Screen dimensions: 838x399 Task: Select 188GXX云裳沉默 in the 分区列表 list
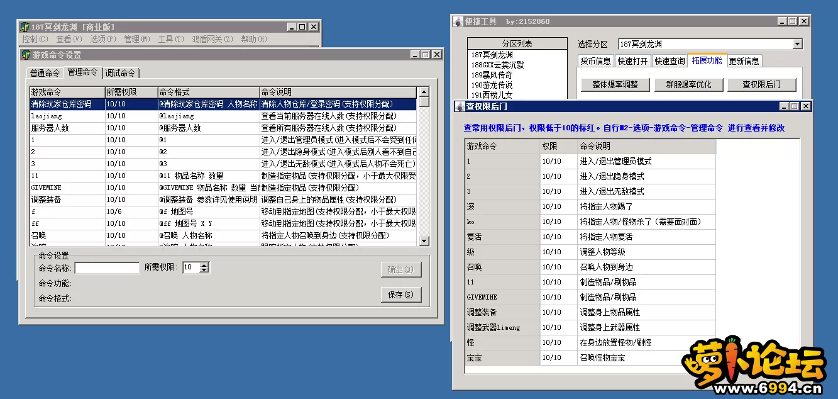(516, 65)
